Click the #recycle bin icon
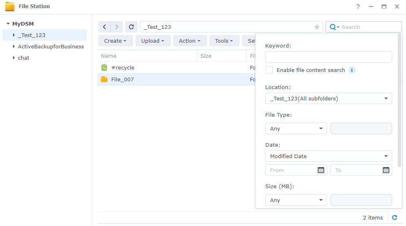The height and width of the screenshot is (226, 406). coord(104,67)
